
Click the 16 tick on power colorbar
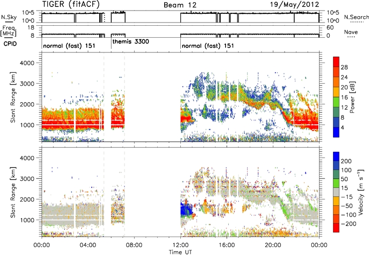[344, 98]
